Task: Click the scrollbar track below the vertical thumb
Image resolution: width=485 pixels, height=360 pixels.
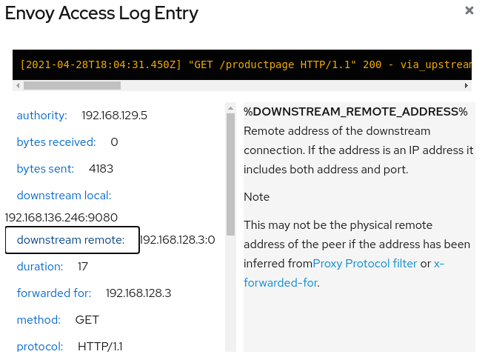Action: click(x=230, y=293)
